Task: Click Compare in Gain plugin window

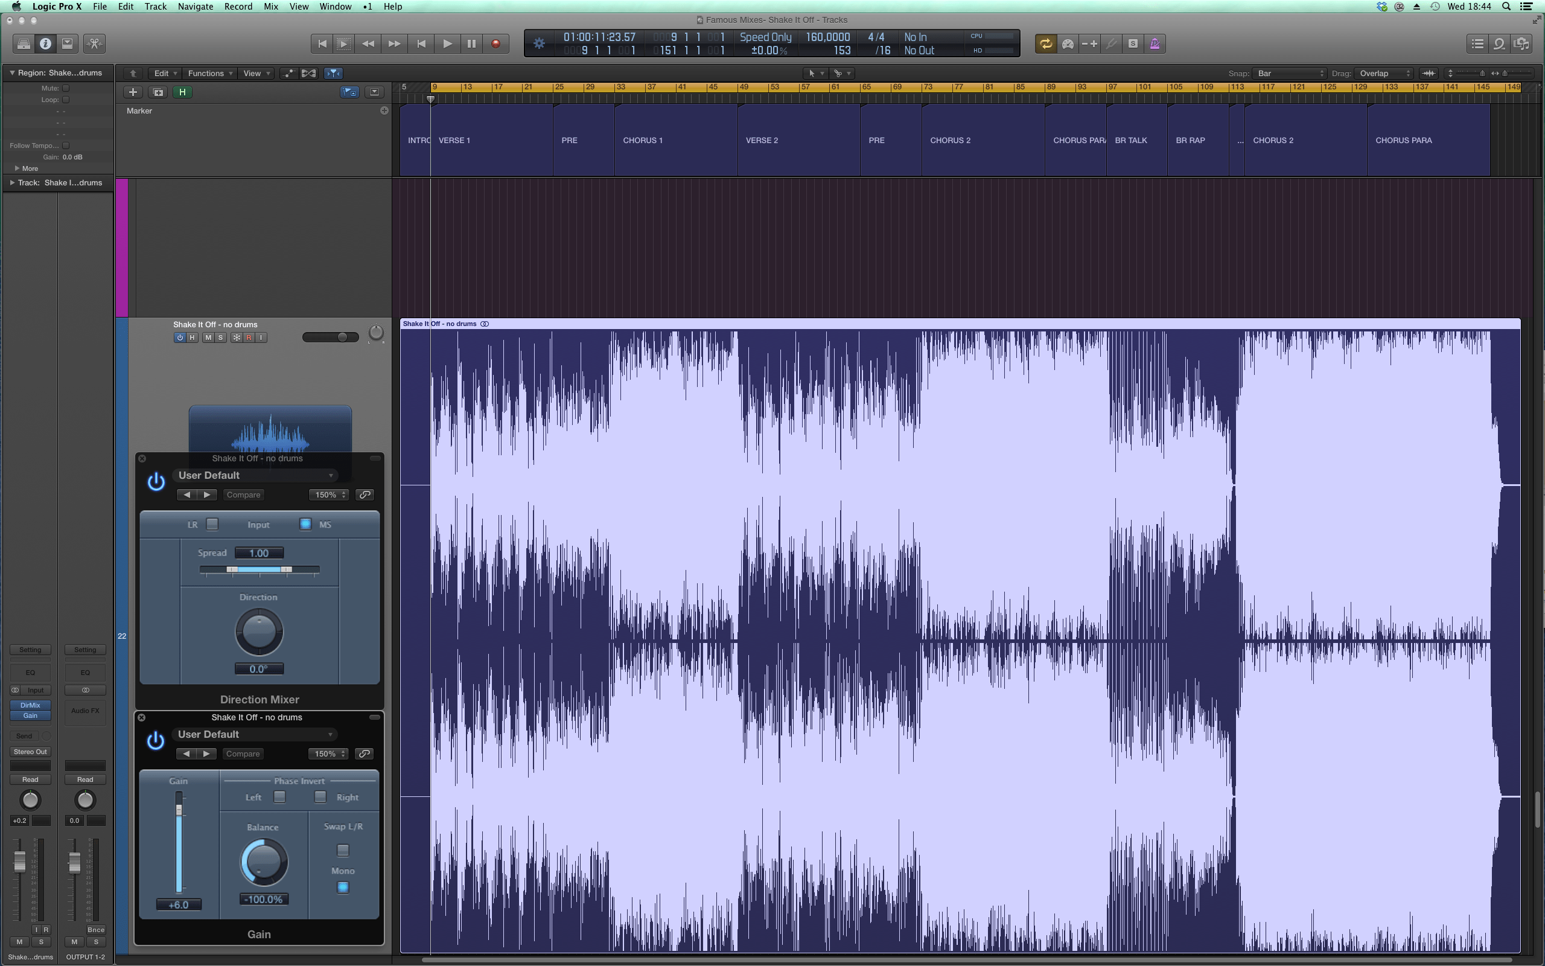Action: point(243,753)
